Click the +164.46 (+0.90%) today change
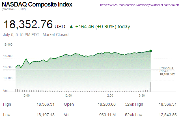 point(102,27)
